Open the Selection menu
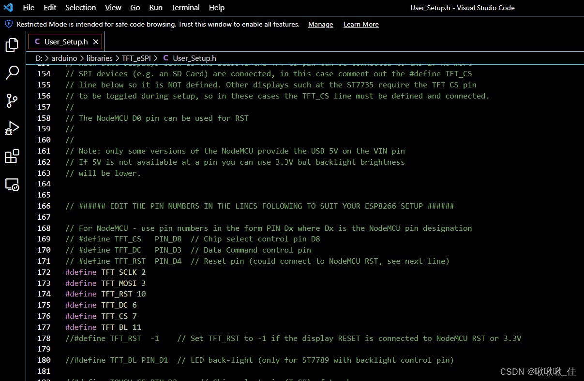Image resolution: width=584 pixels, height=381 pixels. [x=81, y=8]
